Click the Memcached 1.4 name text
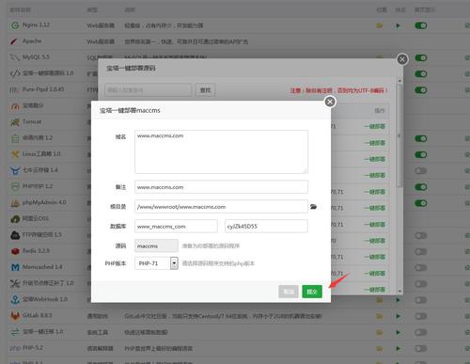The image size is (470, 364). pos(42,267)
